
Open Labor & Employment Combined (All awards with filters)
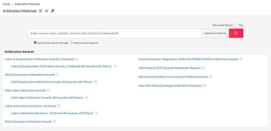pos(61,66)
